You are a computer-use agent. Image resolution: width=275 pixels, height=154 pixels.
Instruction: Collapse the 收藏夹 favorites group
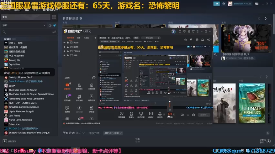2,39
